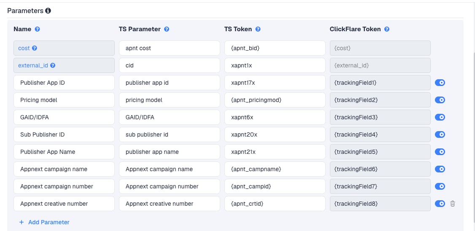Click the {apnt_bid} TS Token field

click(275, 48)
